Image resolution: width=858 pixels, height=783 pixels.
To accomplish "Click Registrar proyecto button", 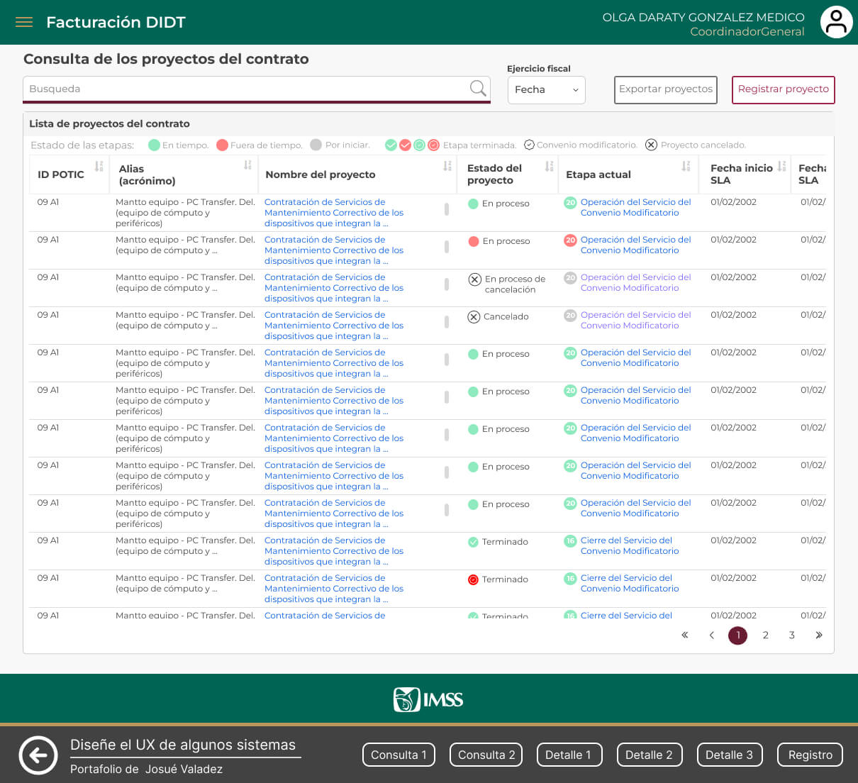I will (x=783, y=89).
